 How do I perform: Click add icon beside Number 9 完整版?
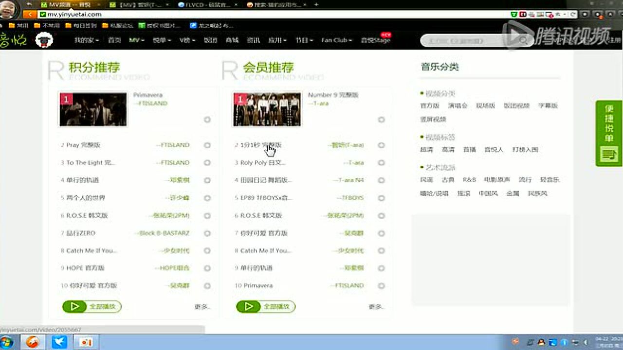click(x=382, y=120)
